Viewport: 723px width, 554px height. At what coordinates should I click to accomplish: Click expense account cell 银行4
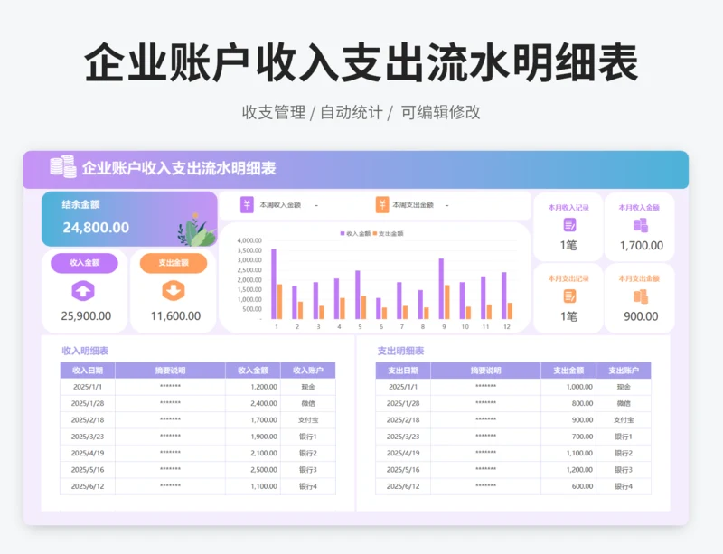coord(624,486)
